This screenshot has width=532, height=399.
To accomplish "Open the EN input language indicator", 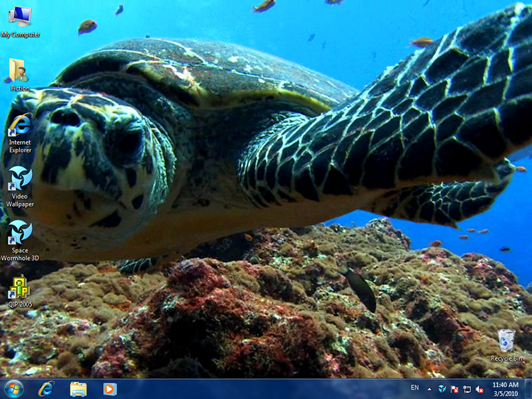I will click(414, 388).
